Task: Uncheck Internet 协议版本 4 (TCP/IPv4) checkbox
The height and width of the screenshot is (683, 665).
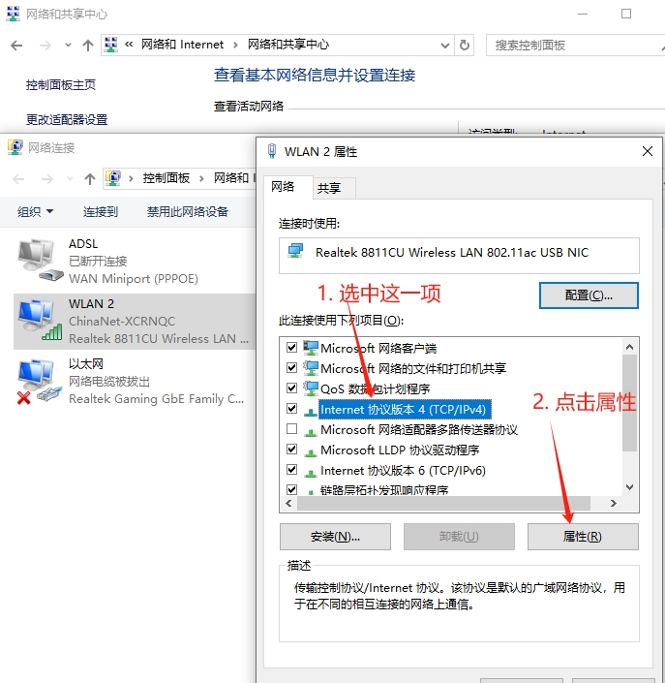Action: 291,409
